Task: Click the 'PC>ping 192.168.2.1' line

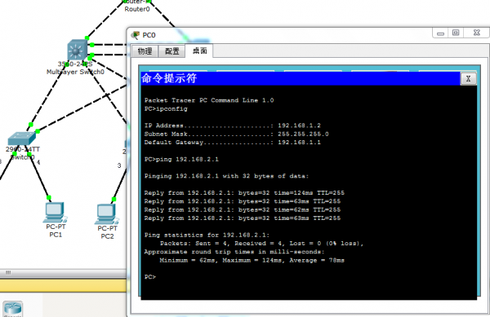Action: pyautogui.click(x=181, y=159)
